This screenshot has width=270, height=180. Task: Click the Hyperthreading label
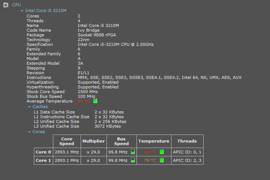tap(43, 87)
